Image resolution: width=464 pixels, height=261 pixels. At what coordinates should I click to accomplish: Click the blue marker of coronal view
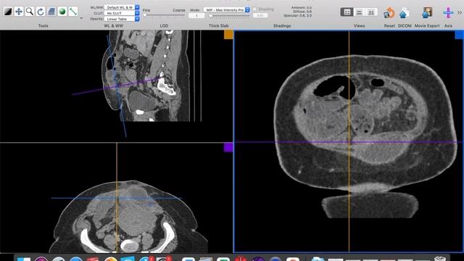459,35
